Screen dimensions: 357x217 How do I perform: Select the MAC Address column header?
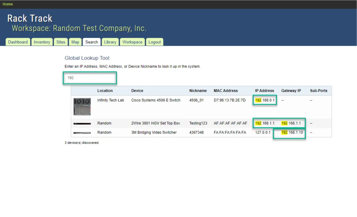point(226,91)
